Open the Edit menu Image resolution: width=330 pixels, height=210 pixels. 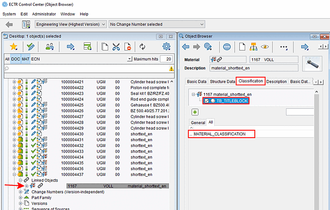point(24,14)
